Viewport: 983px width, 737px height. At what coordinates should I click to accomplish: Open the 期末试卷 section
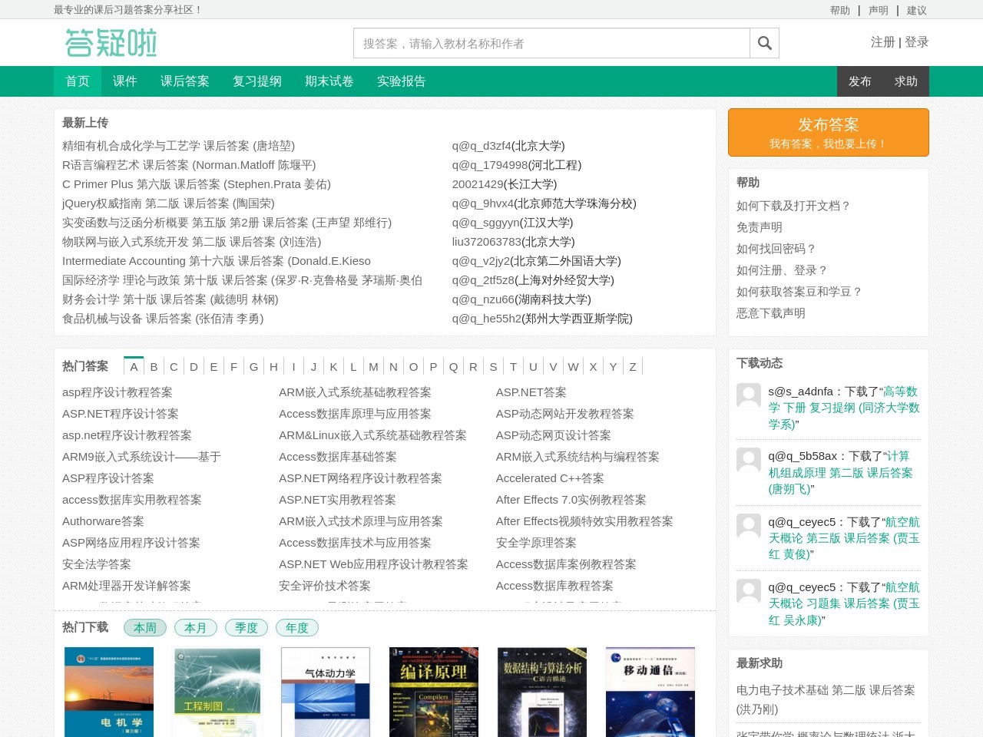click(x=329, y=81)
